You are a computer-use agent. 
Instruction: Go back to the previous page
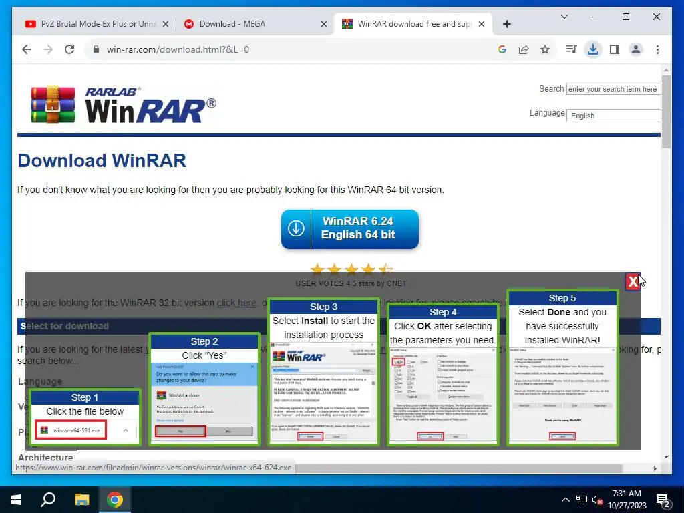(x=27, y=49)
